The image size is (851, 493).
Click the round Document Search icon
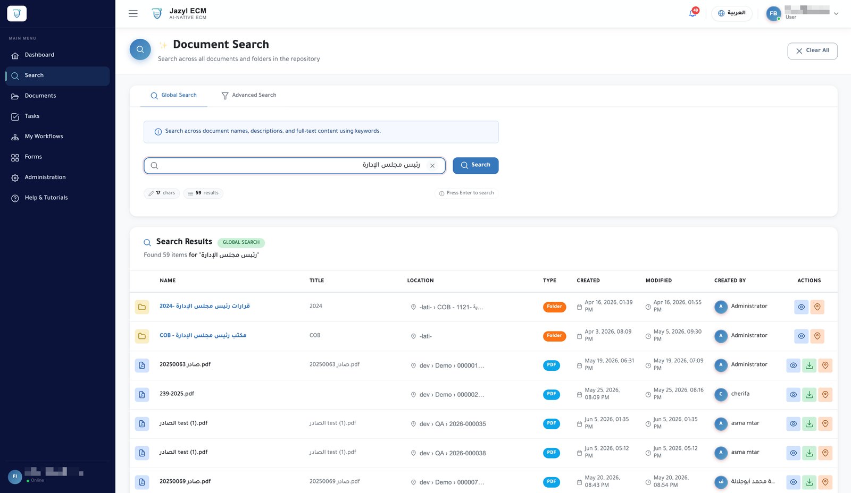(140, 49)
